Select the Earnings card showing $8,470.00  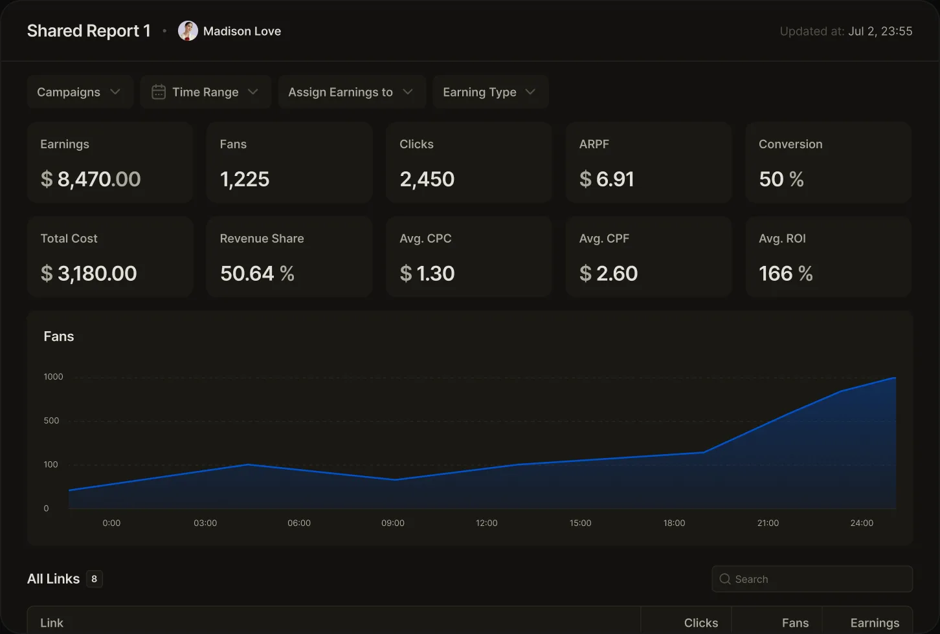(110, 162)
